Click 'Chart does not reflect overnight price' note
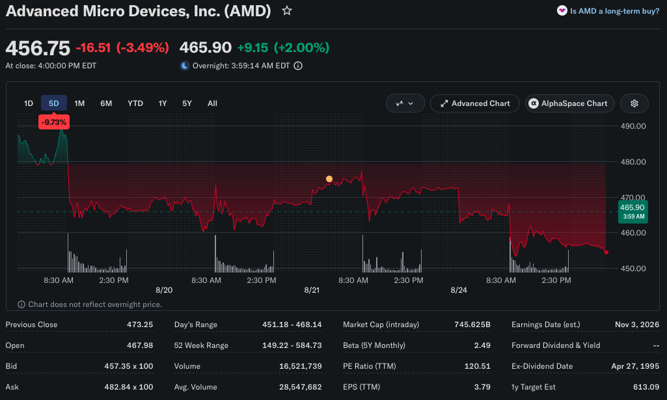Screen dimensions: 667x400 (x=95, y=304)
